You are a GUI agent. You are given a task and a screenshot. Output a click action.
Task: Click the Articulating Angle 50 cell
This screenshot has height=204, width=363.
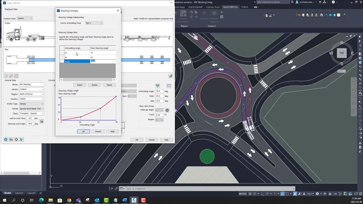pos(77,57)
